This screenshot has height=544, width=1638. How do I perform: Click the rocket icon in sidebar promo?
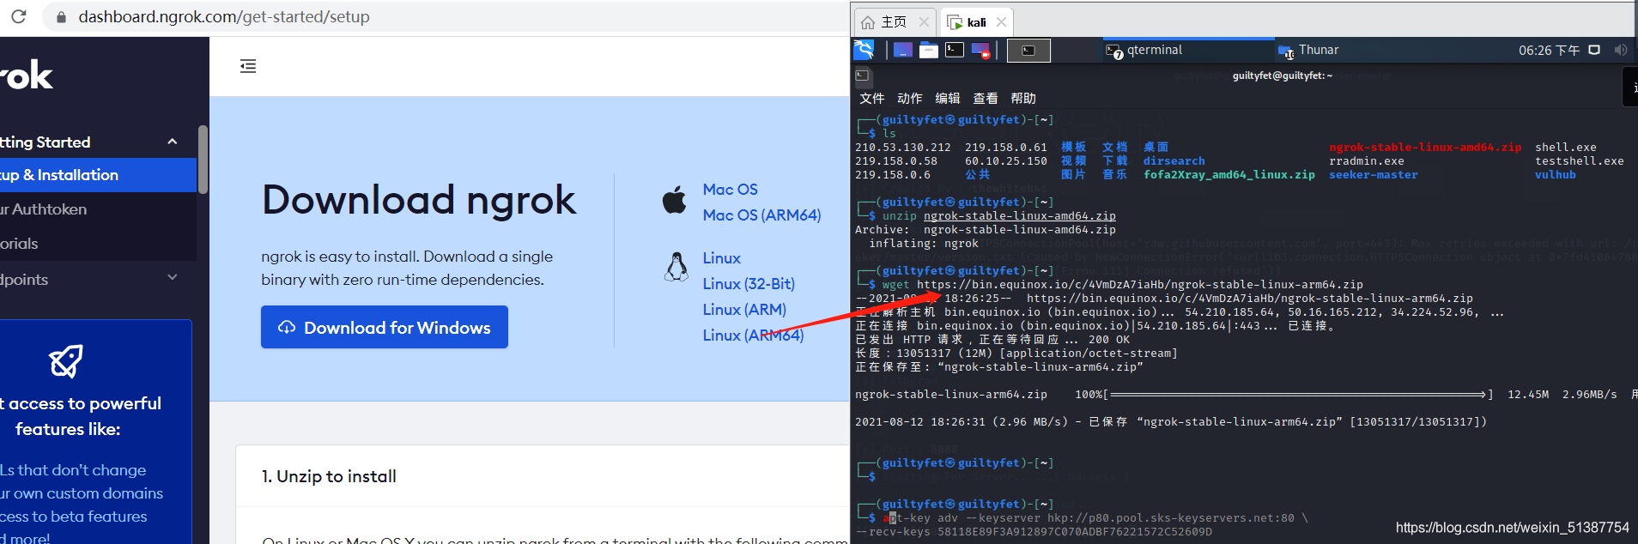(66, 361)
